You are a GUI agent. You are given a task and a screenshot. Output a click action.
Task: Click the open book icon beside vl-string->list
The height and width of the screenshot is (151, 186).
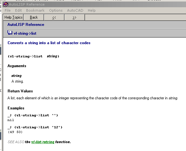[x=10, y=32]
